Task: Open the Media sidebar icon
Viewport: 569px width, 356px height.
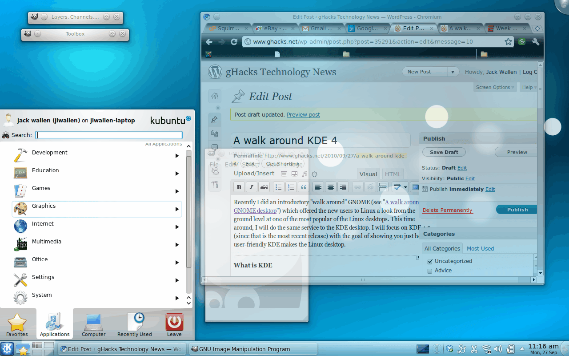Action: [x=215, y=133]
